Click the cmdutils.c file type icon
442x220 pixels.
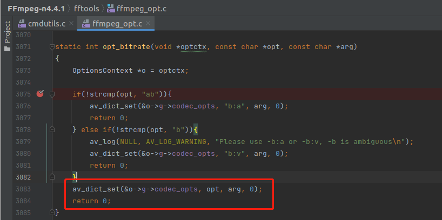click(x=22, y=23)
